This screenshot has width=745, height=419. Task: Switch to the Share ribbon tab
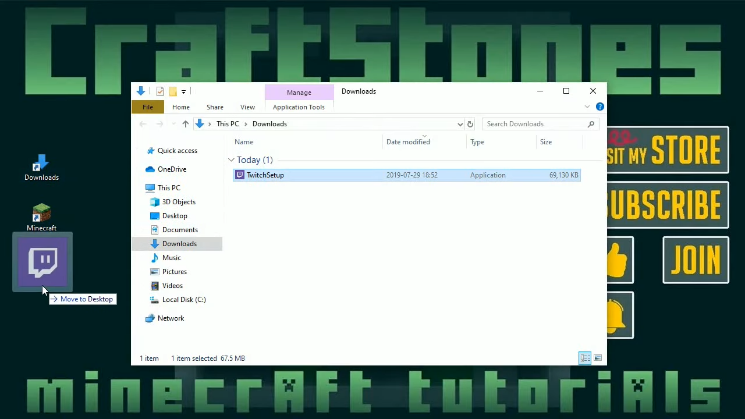click(215, 107)
